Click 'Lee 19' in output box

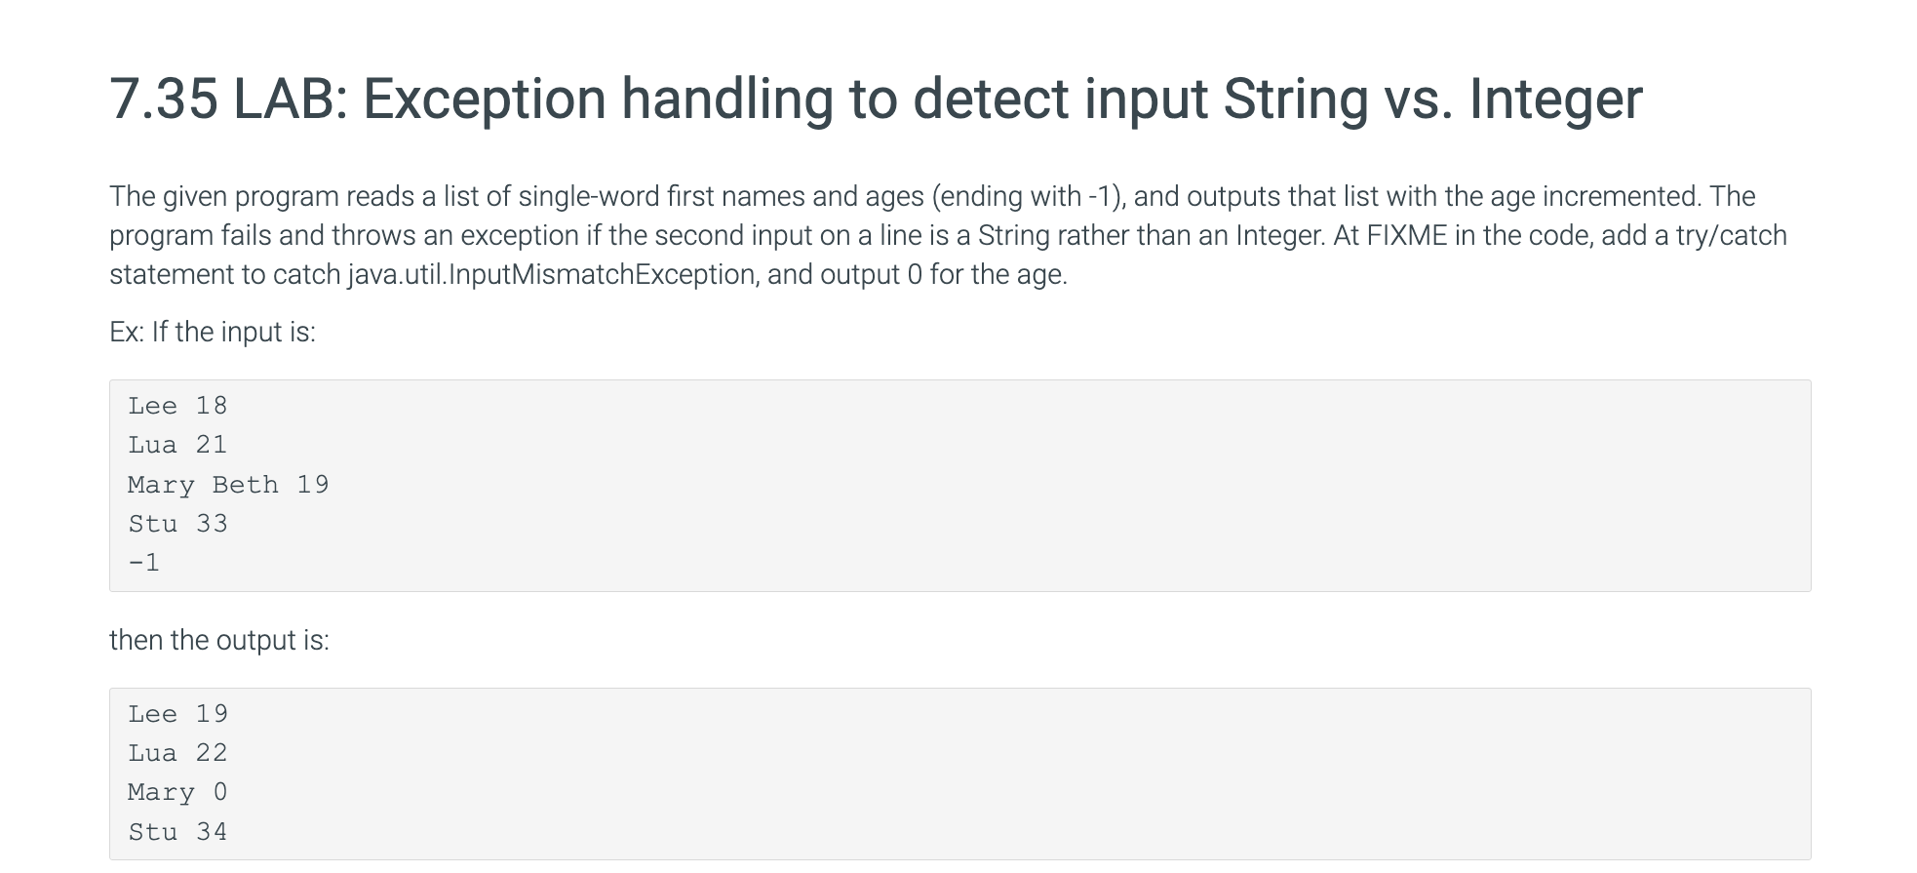click(x=177, y=714)
